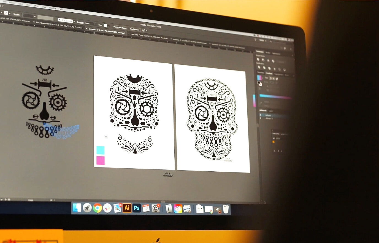The width and height of the screenshot is (379, 243).
Task: Open the Style dropdown arrow
Action: tap(109, 26)
